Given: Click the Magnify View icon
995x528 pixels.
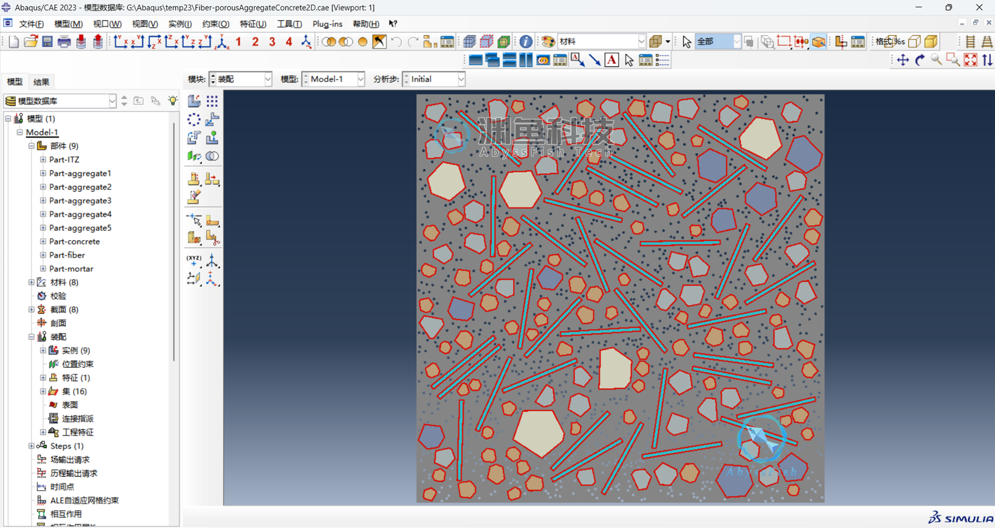Looking at the screenshot, I should [936, 60].
